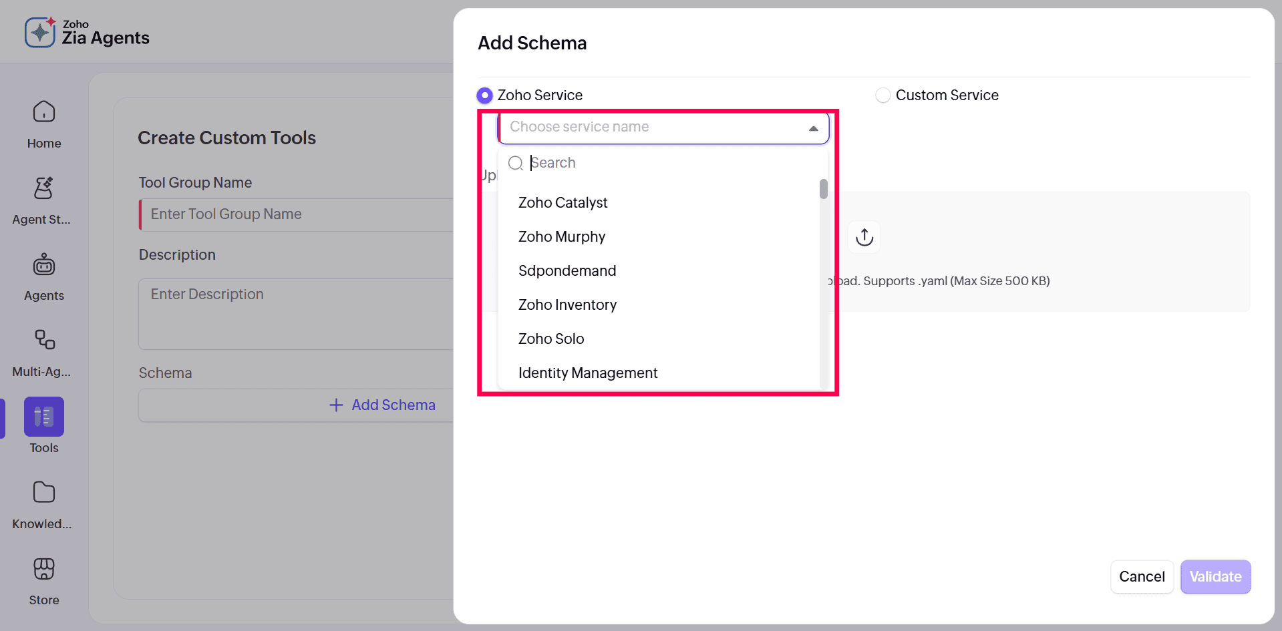Open the Knowledge folder icon
1282x631 pixels.
pos(44,493)
